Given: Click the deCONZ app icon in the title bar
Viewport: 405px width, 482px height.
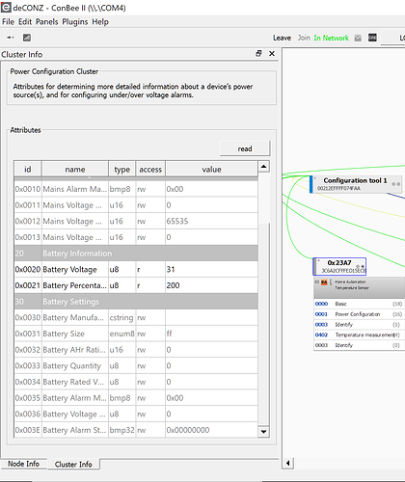Looking at the screenshot, I should tap(6, 7).
